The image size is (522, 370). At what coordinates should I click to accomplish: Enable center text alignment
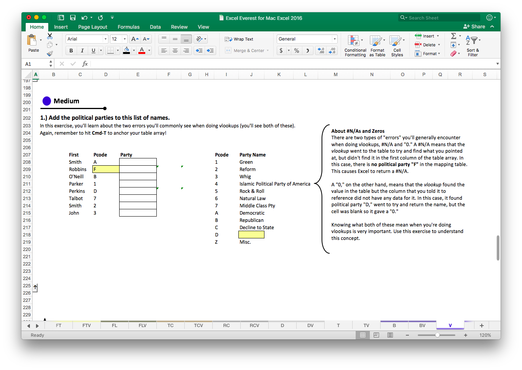point(175,50)
